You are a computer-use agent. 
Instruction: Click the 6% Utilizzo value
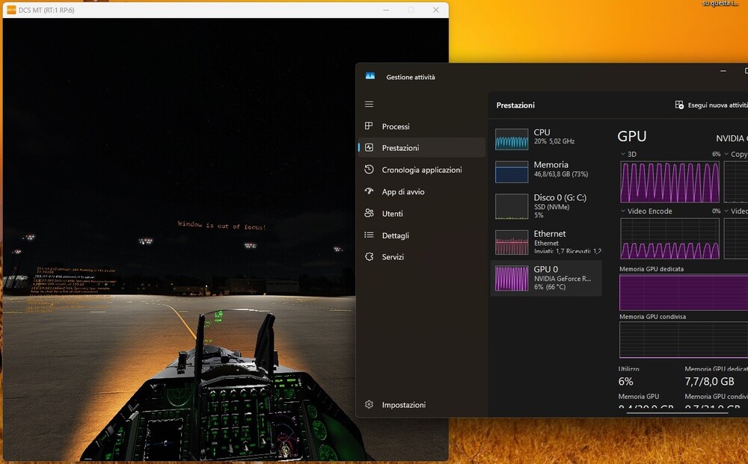click(x=625, y=382)
